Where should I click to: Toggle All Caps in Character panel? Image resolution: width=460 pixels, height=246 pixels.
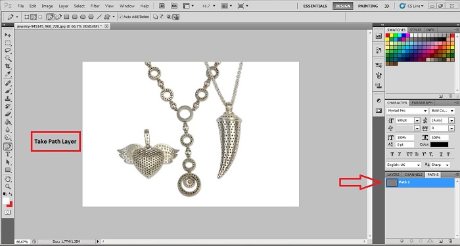click(409, 154)
